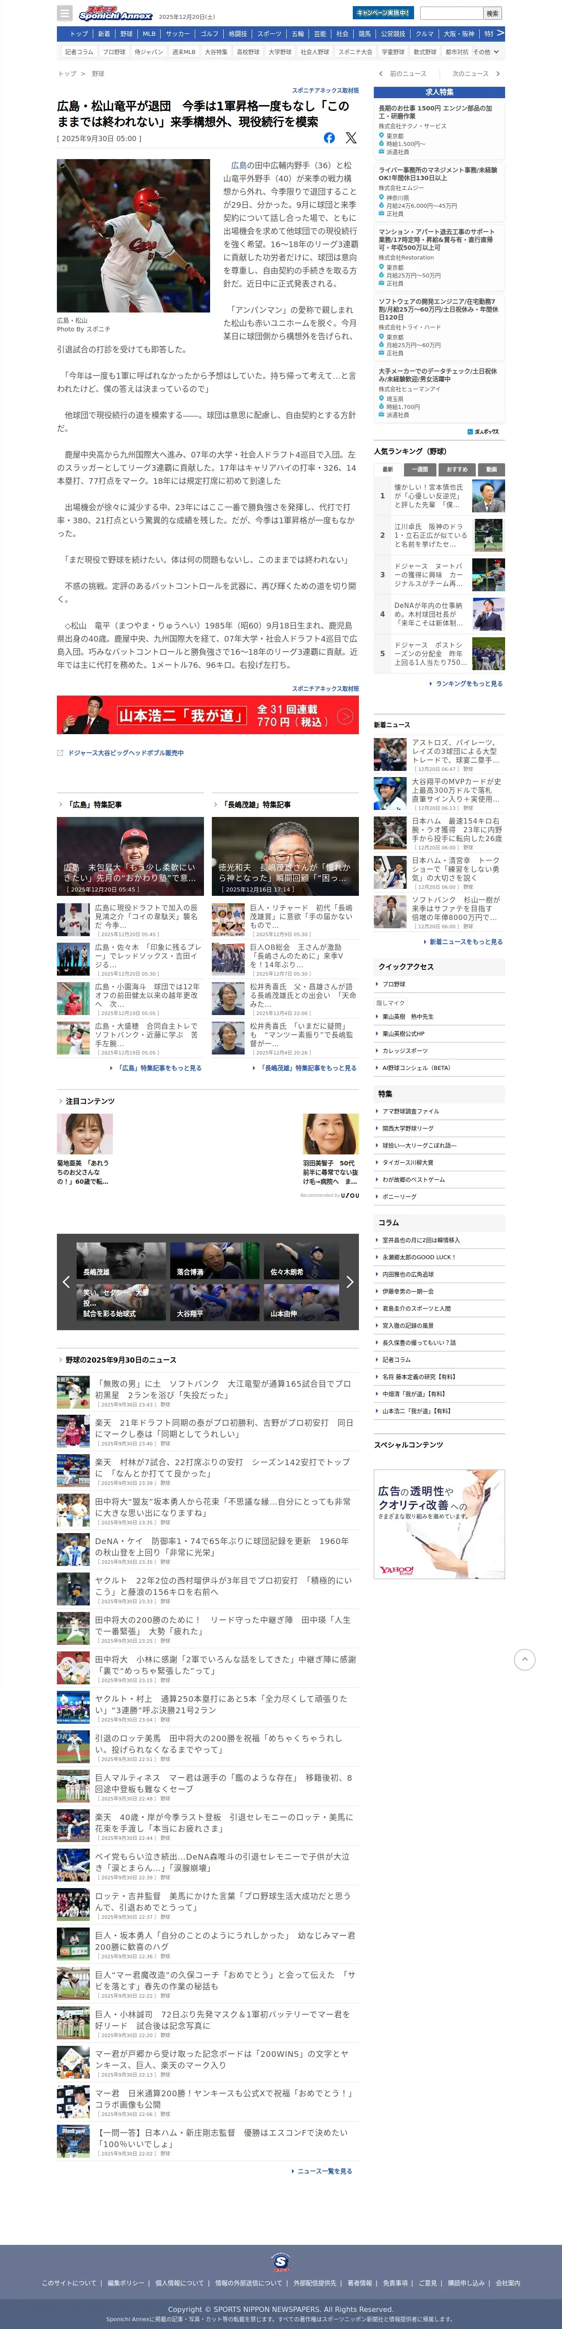Open the 野球 menu item
Screen dimensions: 562x2329
(x=126, y=33)
